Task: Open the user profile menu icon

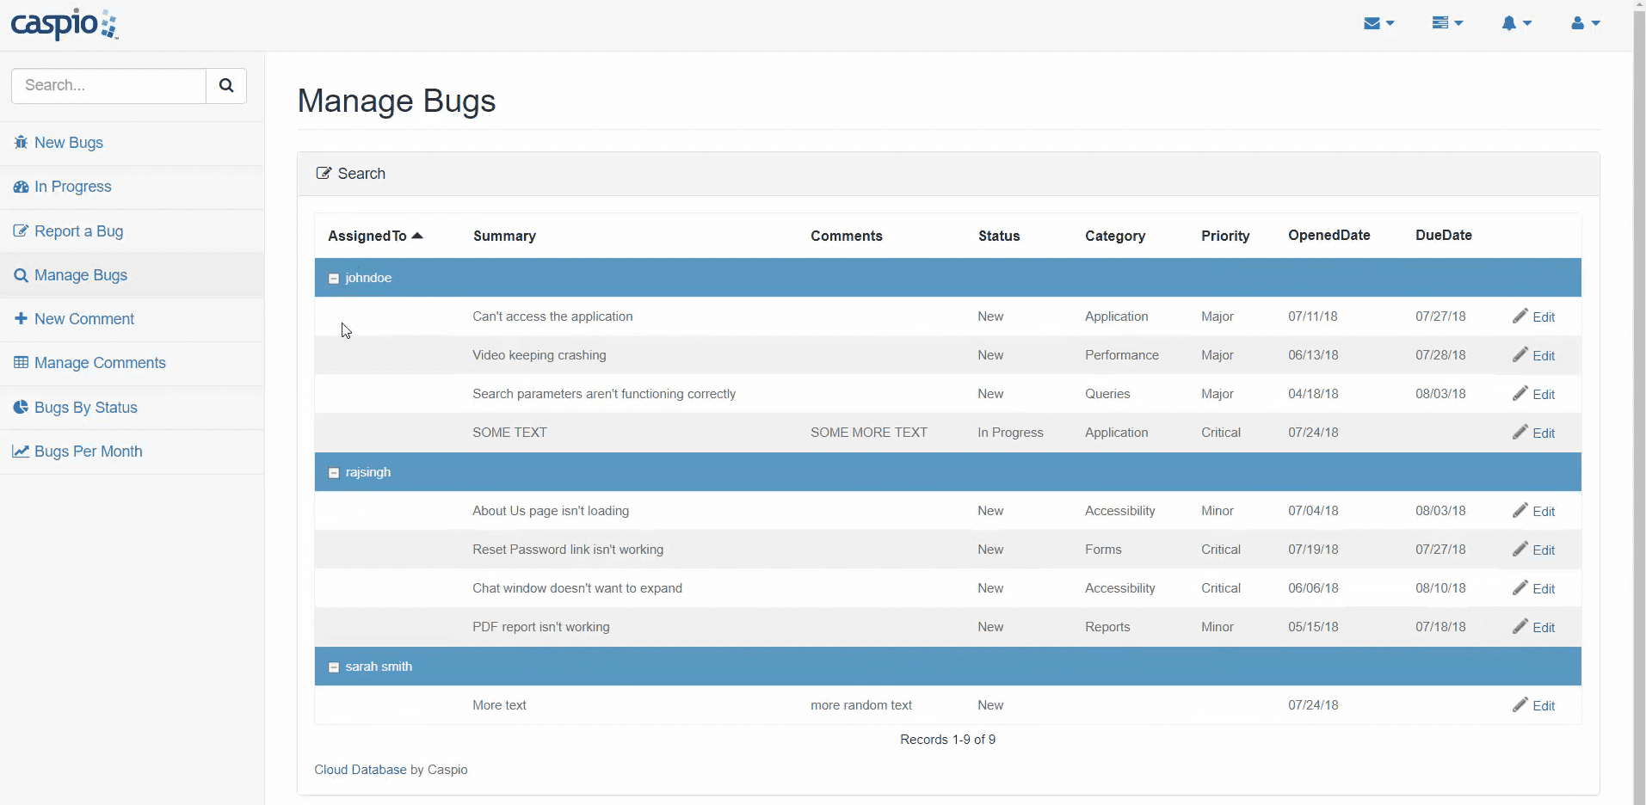Action: [1585, 23]
